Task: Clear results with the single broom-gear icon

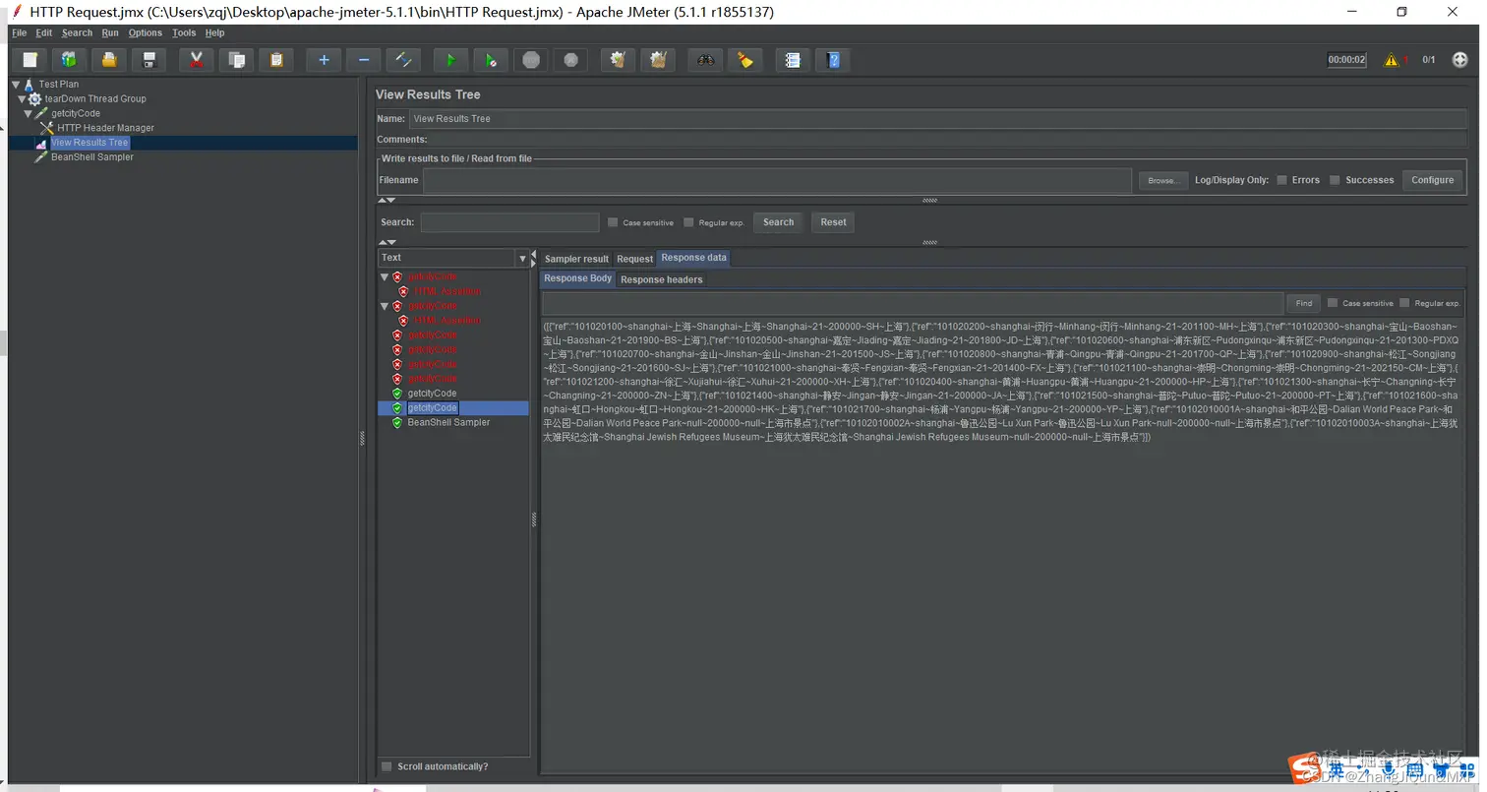Action: (618, 60)
